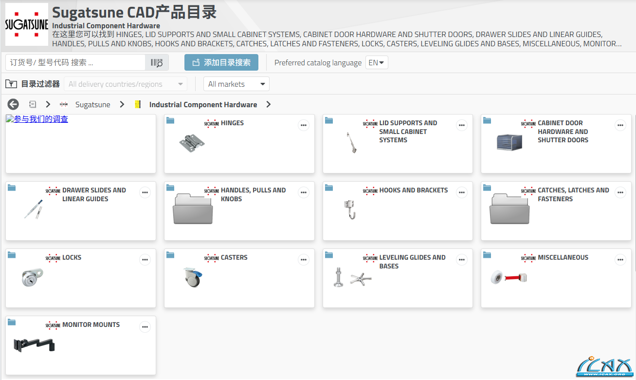Image resolution: width=636 pixels, height=380 pixels.
Task: Open the All delivery countries/regions dropdown
Action: 126,84
